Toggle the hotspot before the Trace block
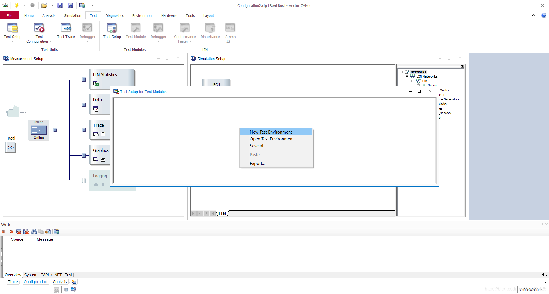This screenshot has width=549, height=294. (x=84, y=130)
